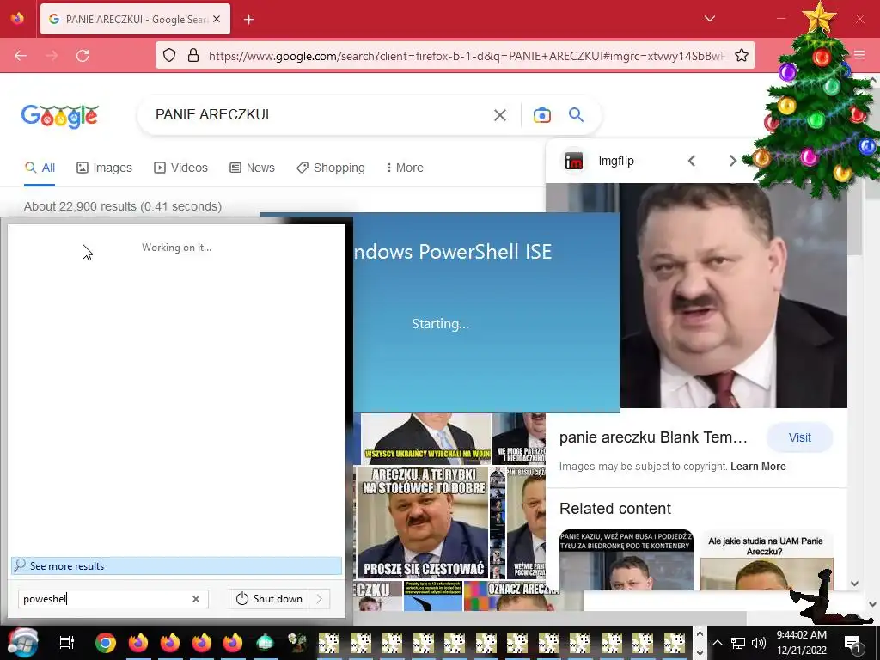
Task: Move taskbar icon rows up one
Action: pos(700,633)
